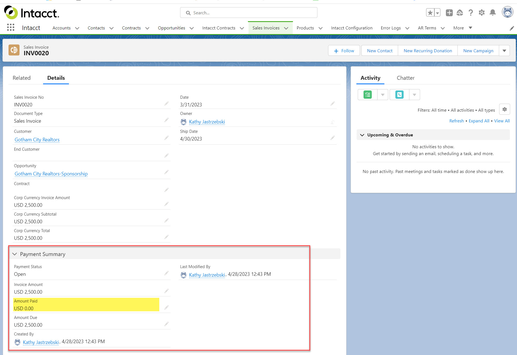
Task: Click the favorites star icon
Action: pos(430,13)
